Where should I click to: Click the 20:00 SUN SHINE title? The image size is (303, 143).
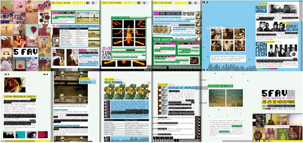coord(107,53)
